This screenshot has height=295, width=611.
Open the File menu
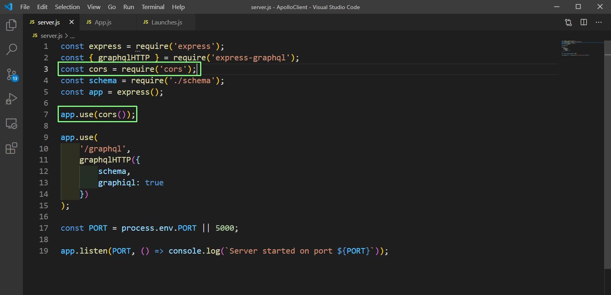click(x=24, y=7)
